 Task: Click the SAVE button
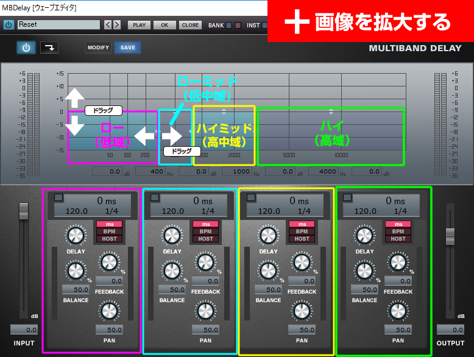pos(128,48)
